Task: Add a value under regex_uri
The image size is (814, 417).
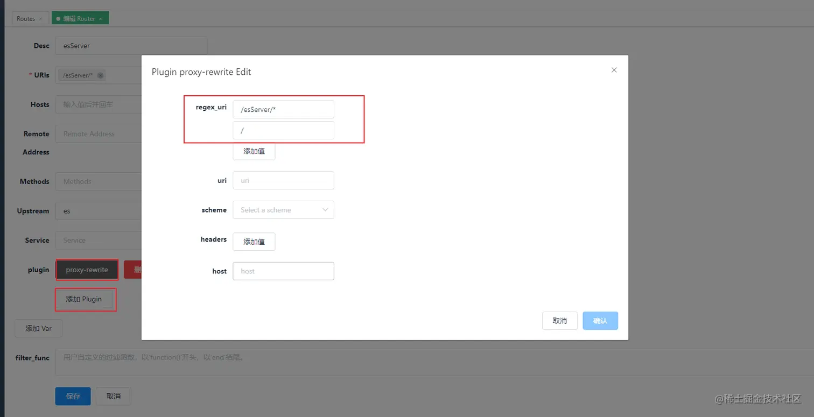Action: [x=254, y=151]
